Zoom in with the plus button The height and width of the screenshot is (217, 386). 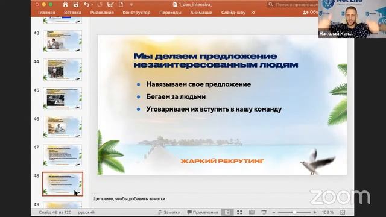315,212
